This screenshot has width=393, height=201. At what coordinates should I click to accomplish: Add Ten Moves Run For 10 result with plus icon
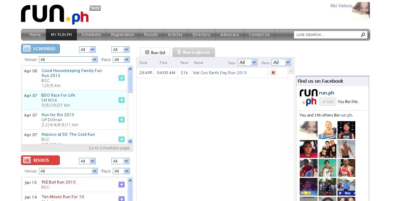[x=121, y=199]
